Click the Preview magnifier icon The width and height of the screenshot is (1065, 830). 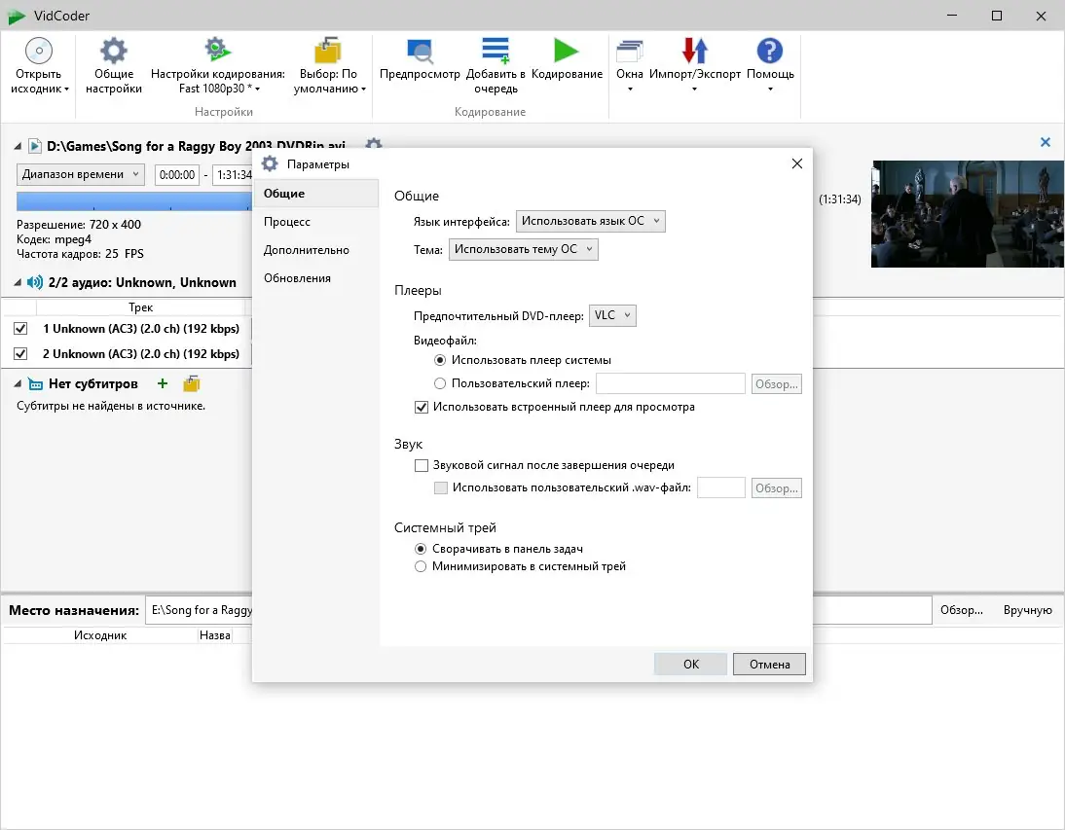[x=420, y=52]
